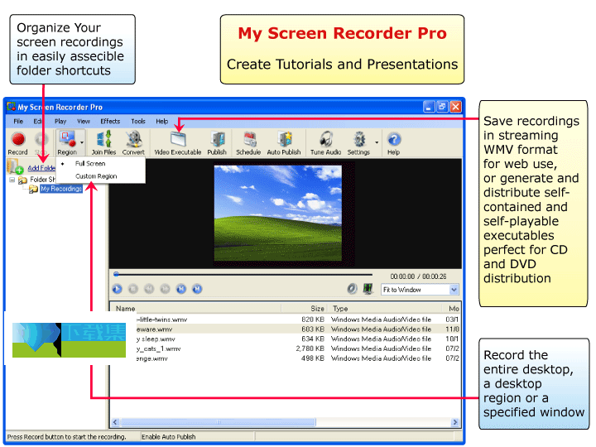Skip to next file button
This screenshot has height=447, width=596.
197,289
